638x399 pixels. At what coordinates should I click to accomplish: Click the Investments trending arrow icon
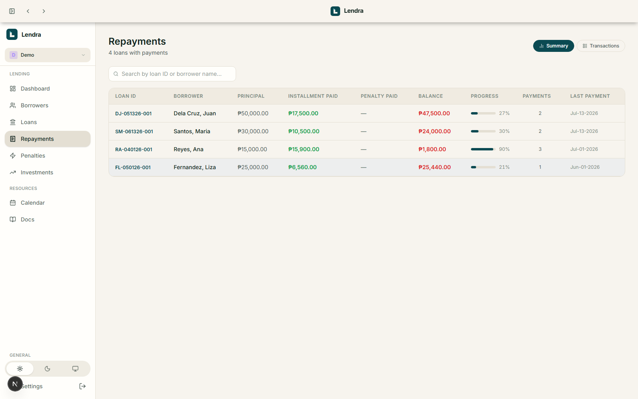coord(13,172)
